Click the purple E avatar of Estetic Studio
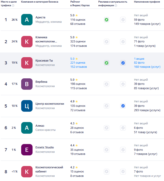This screenshot has height=181, width=164. click(x=27, y=150)
